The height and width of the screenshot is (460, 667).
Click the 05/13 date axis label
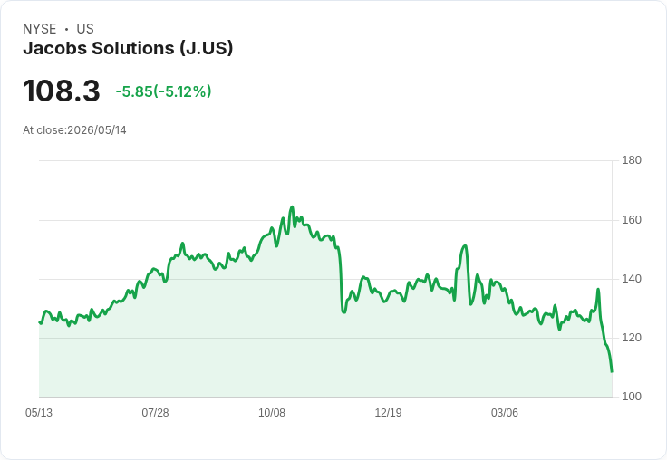pos(39,412)
